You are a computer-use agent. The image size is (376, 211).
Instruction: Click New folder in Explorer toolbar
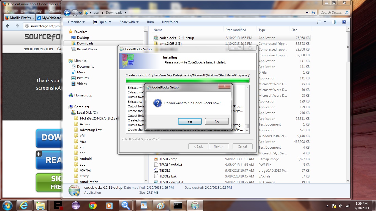pos(170,22)
